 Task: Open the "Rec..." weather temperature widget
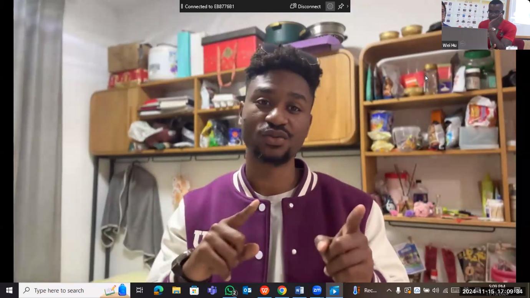(366, 290)
